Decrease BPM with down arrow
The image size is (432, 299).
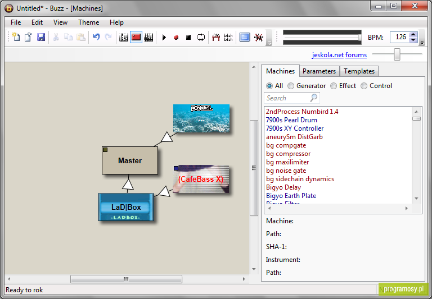[x=413, y=40]
